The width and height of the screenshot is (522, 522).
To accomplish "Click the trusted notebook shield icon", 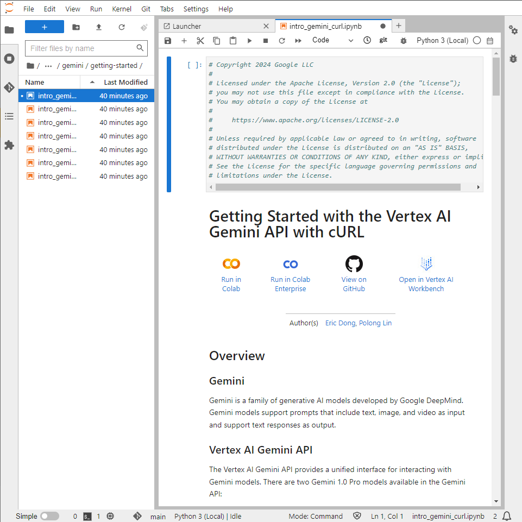I will click(x=357, y=516).
